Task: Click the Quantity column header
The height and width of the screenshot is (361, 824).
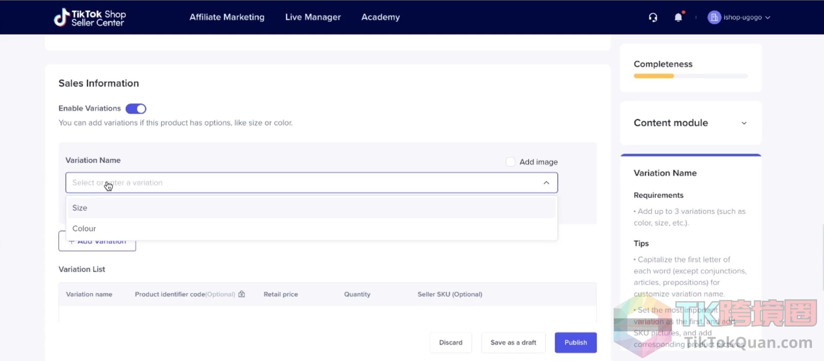Action: tap(357, 294)
